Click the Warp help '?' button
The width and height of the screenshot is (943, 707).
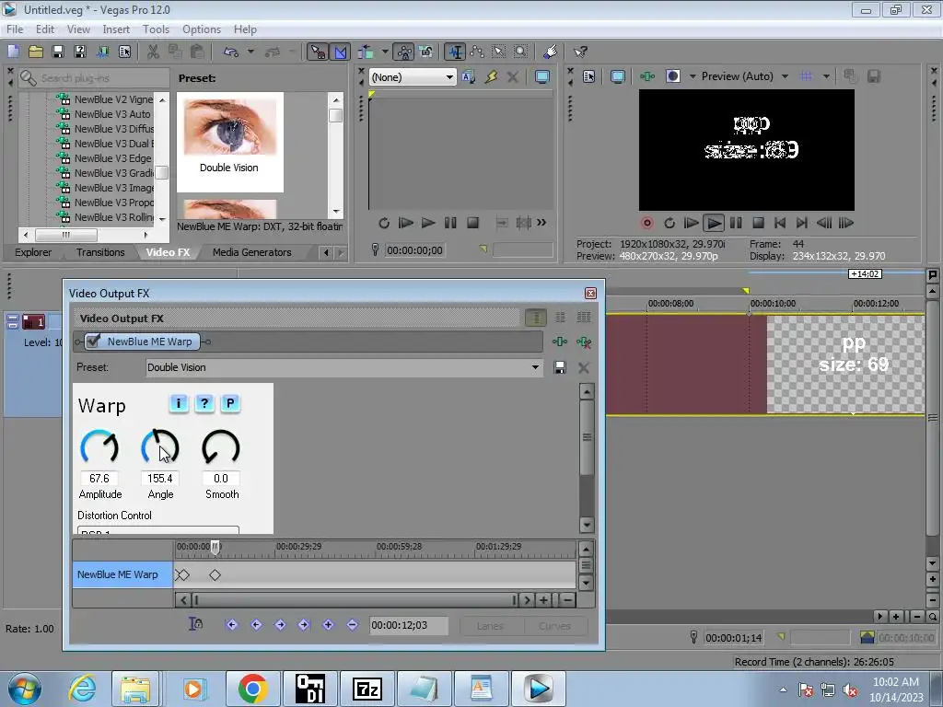204,403
